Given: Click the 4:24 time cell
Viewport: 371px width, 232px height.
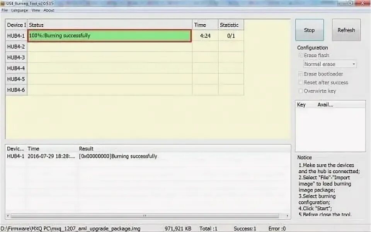Looking at the screenshot, I should (205, 36).
